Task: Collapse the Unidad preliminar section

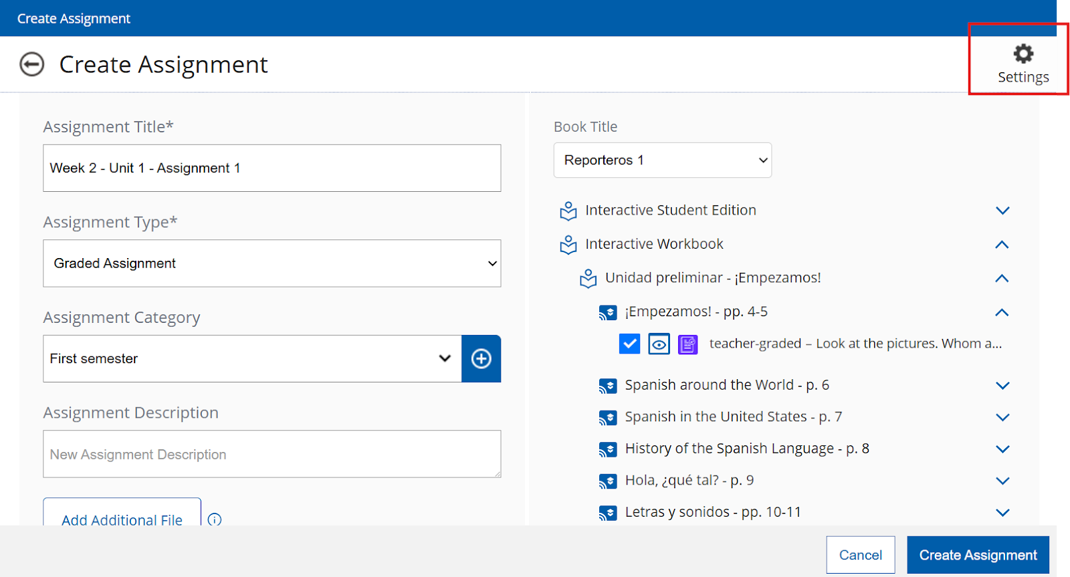Action: pos(1001,278)
